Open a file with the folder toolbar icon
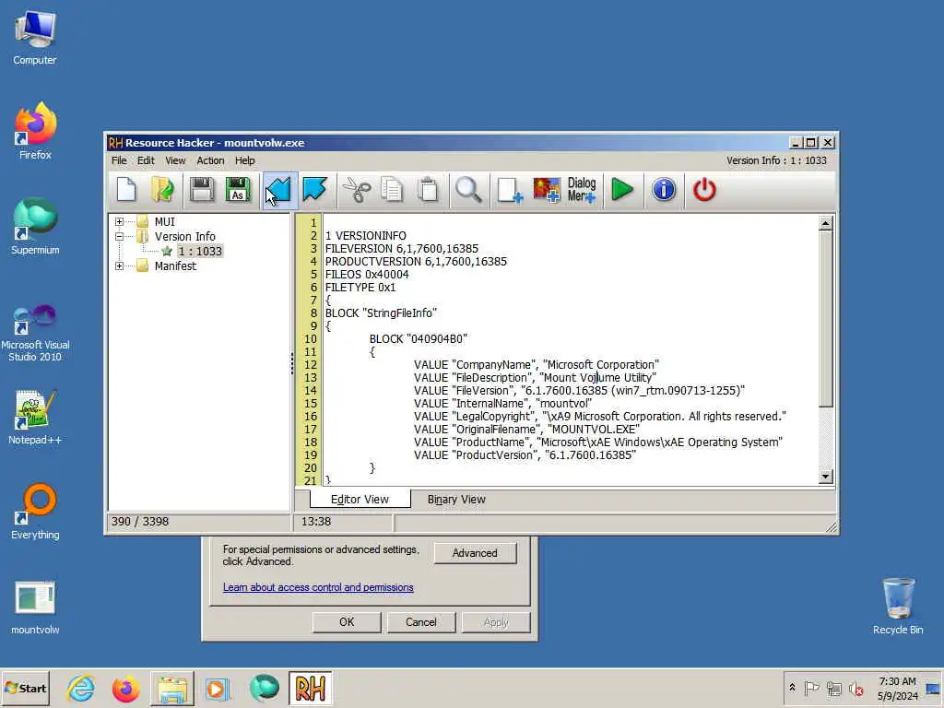944x708 pixels. 162,190
